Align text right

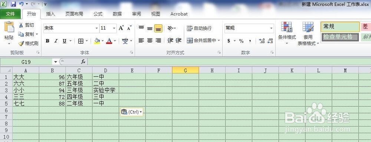point(158,41)
